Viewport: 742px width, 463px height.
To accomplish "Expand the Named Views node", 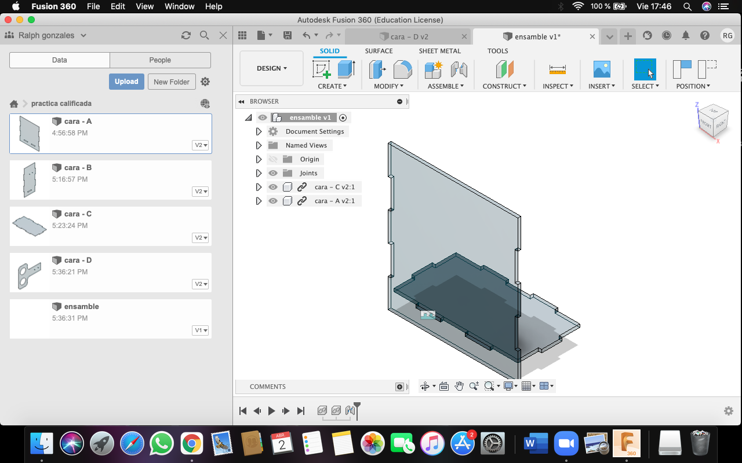I will [x=259, y=145].
